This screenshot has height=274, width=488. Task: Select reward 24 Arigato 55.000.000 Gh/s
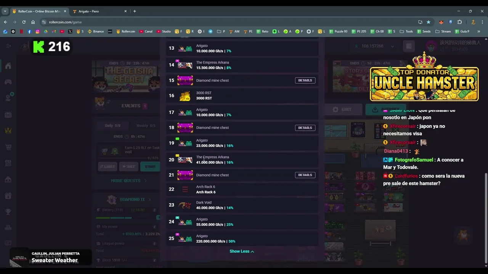coord(242,222)
